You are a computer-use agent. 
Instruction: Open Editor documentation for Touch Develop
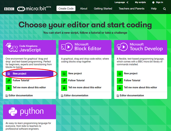132,96
